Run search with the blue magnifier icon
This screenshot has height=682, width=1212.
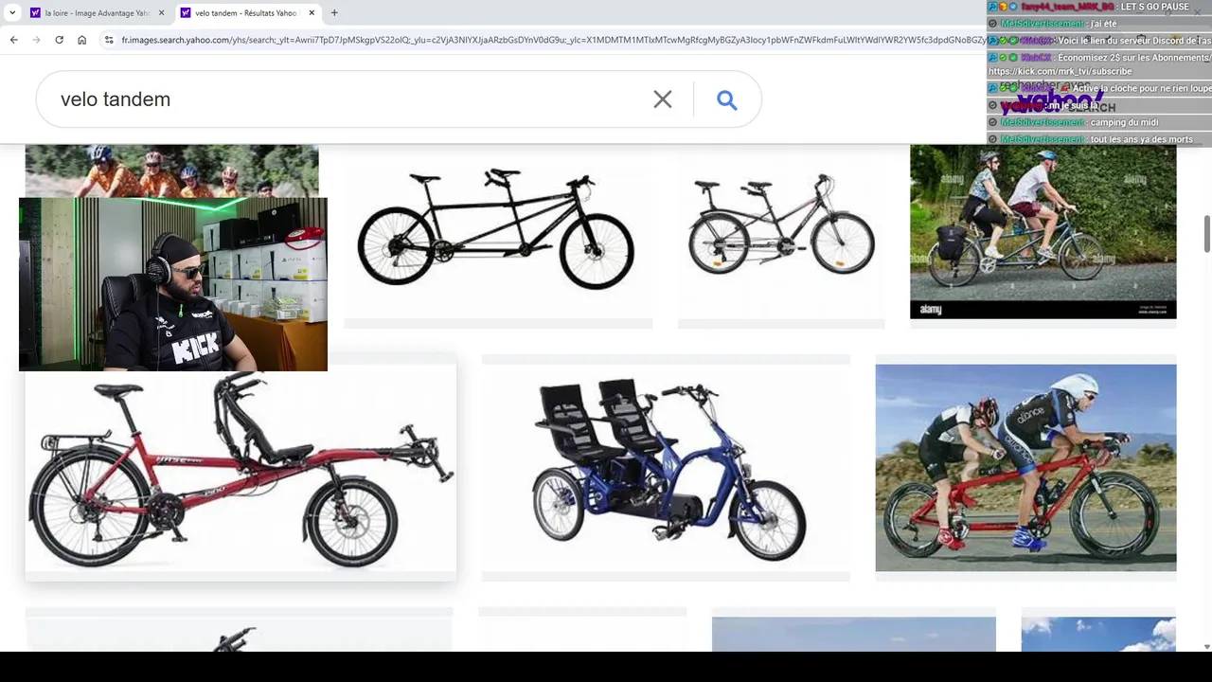click(x=726, y=99)
